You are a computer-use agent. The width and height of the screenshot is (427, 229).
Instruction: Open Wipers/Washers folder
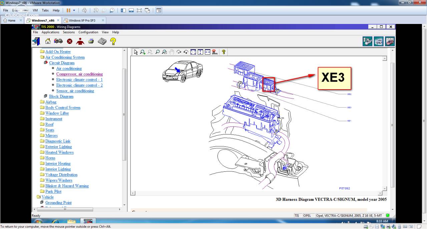point(59,180)
